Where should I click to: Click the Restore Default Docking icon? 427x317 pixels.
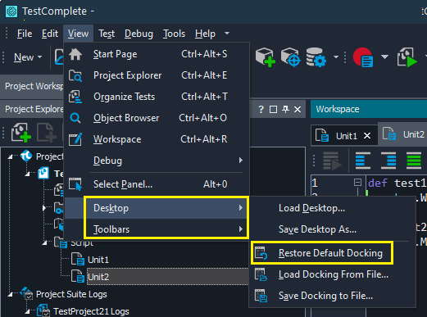click(x=261, y=253)
